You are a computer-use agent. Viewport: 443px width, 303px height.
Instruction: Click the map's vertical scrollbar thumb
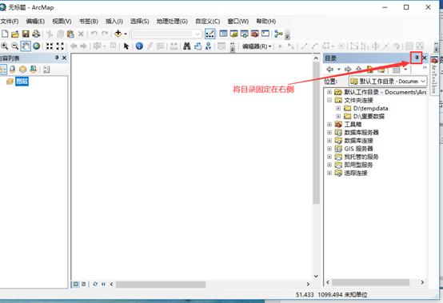(x=316, y=133)
